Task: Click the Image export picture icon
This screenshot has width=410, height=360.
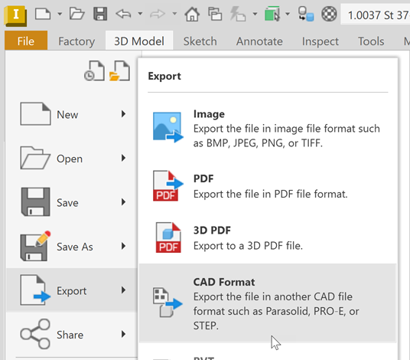Action: tap(168, 127)
